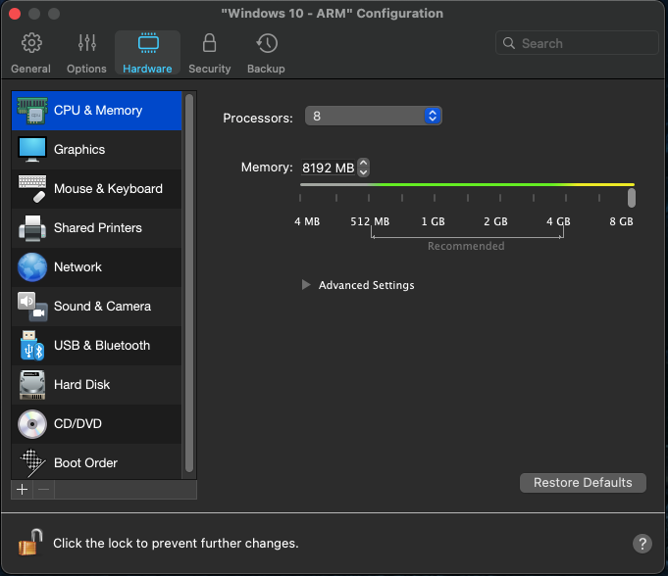Screen dimensions: 668x576
Task: Open the Options sliders icon
Action: tap(87, 43)
